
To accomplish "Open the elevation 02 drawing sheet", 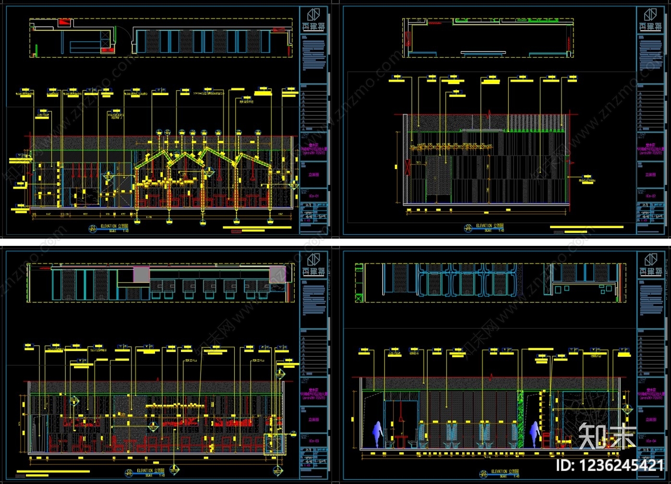I will click(x=503, y=121).
